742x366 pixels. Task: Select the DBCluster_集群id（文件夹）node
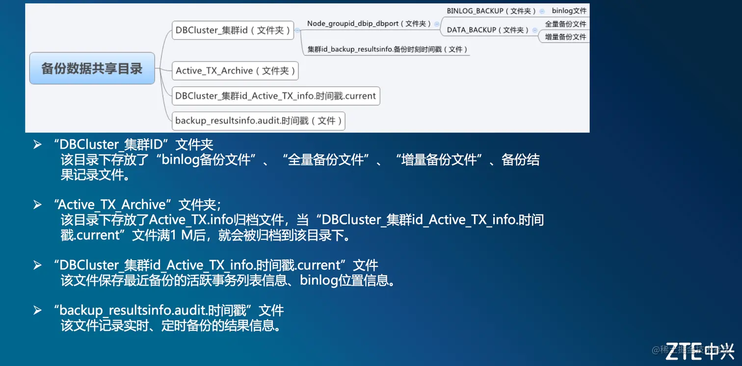point(233,30)
